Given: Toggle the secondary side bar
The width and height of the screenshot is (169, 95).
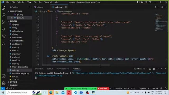Looking at the screenshot, I should point(146,2).
